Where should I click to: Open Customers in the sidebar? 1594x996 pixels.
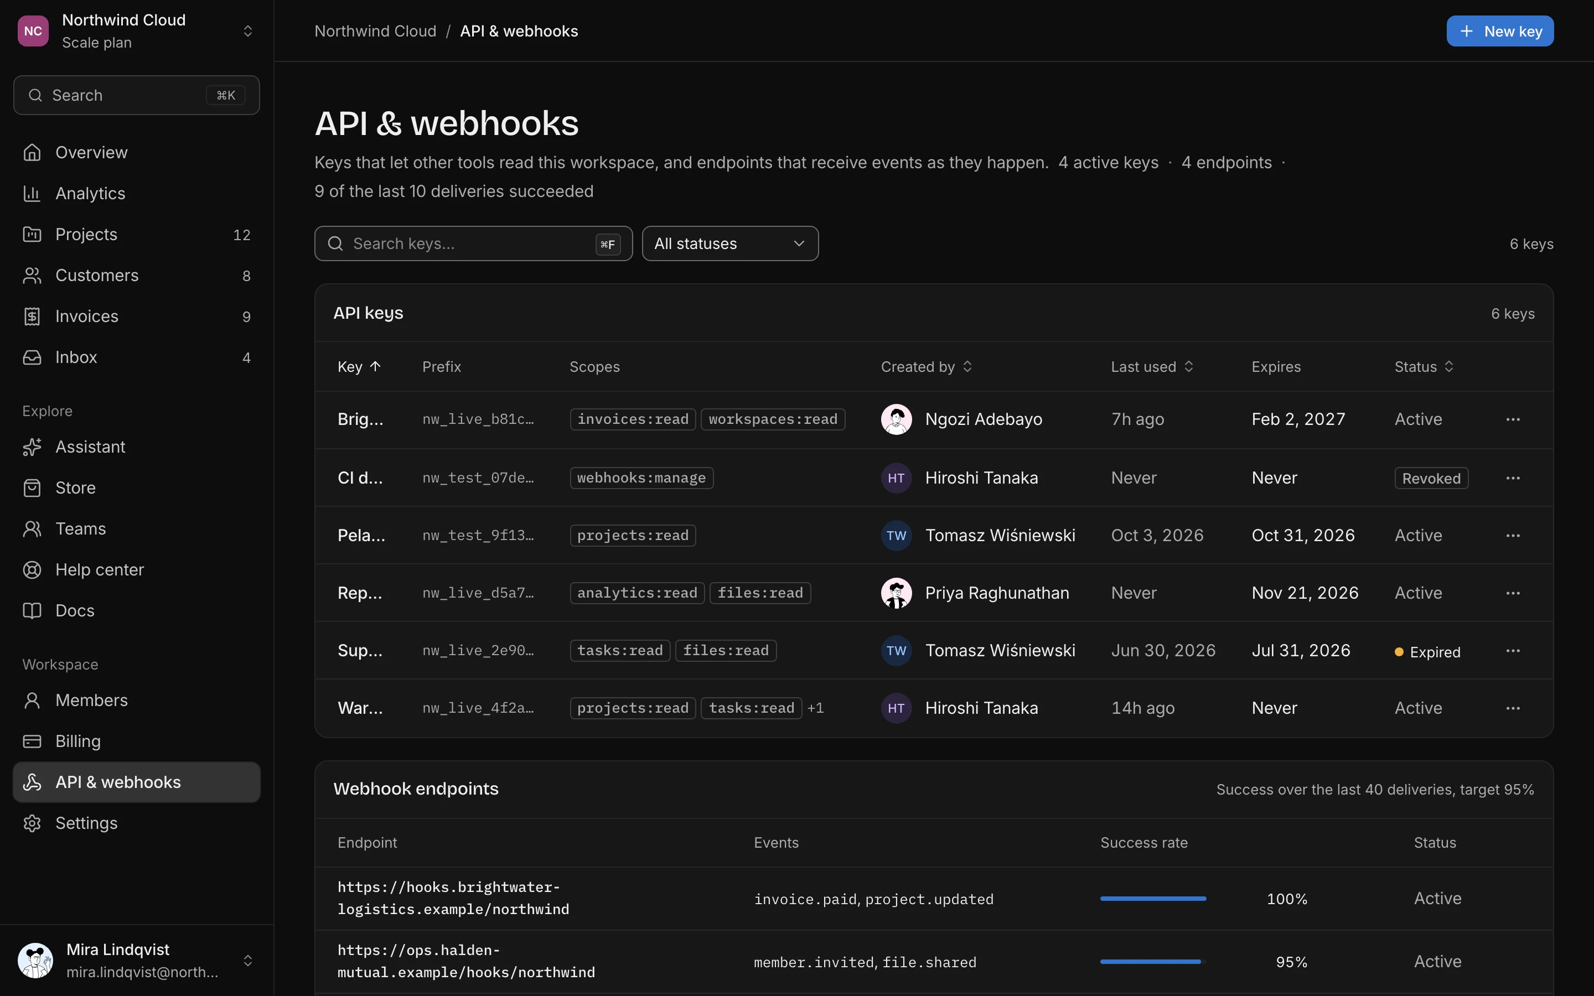click(136, 276)
